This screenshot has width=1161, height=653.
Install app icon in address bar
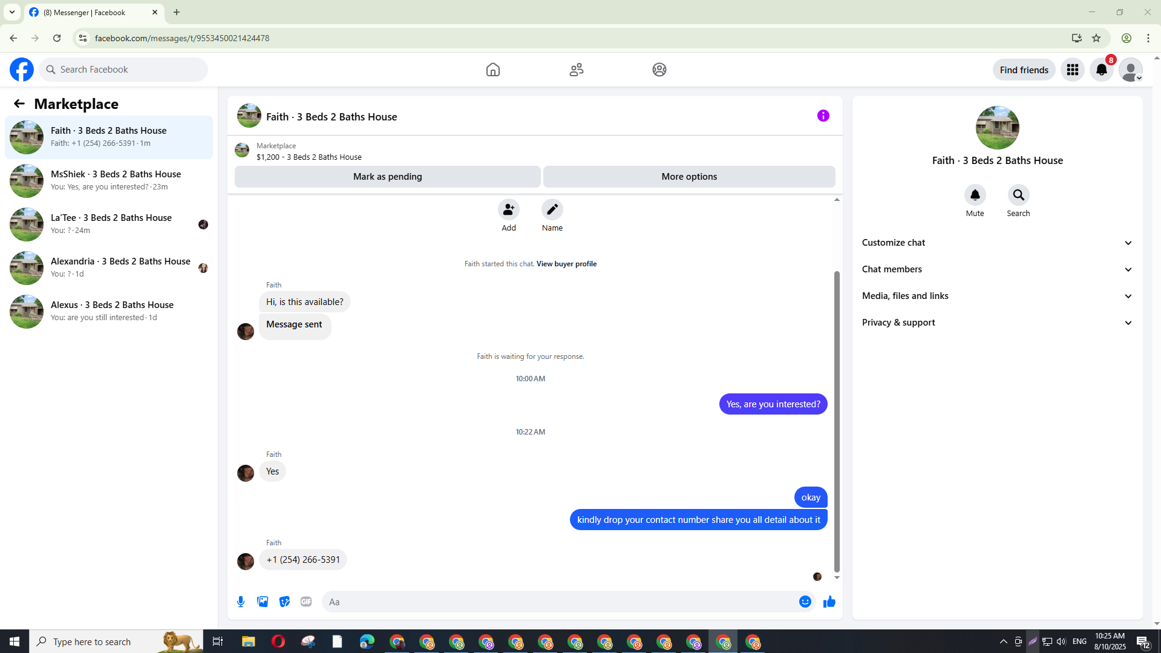[1077, 38]
